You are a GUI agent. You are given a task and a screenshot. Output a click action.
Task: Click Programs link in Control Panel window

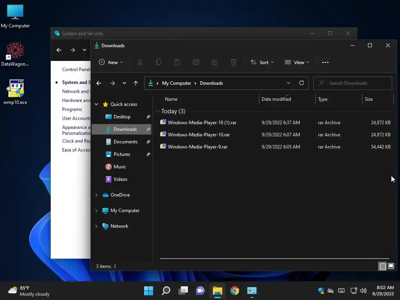pyautogui.click(x=72, y=109)
